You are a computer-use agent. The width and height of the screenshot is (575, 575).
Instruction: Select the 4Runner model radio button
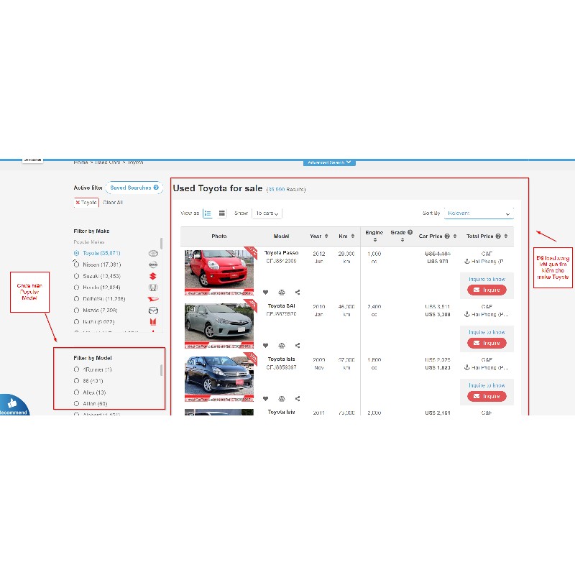coord(76,369)
